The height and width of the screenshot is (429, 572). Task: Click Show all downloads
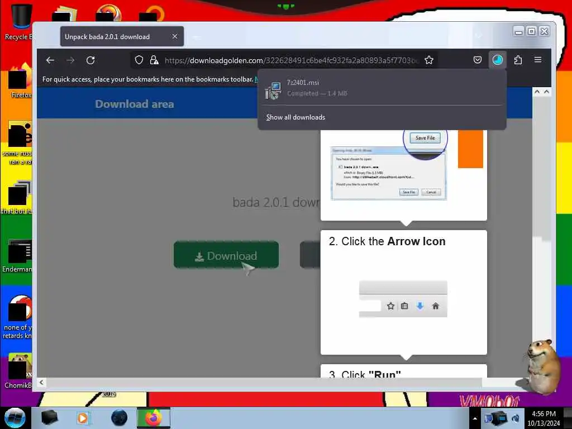[295, 117]
